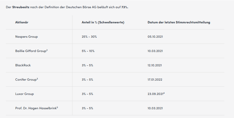Click the 5% – 10% share value
The height and width of the screenshot is (118, 234).
88,51
